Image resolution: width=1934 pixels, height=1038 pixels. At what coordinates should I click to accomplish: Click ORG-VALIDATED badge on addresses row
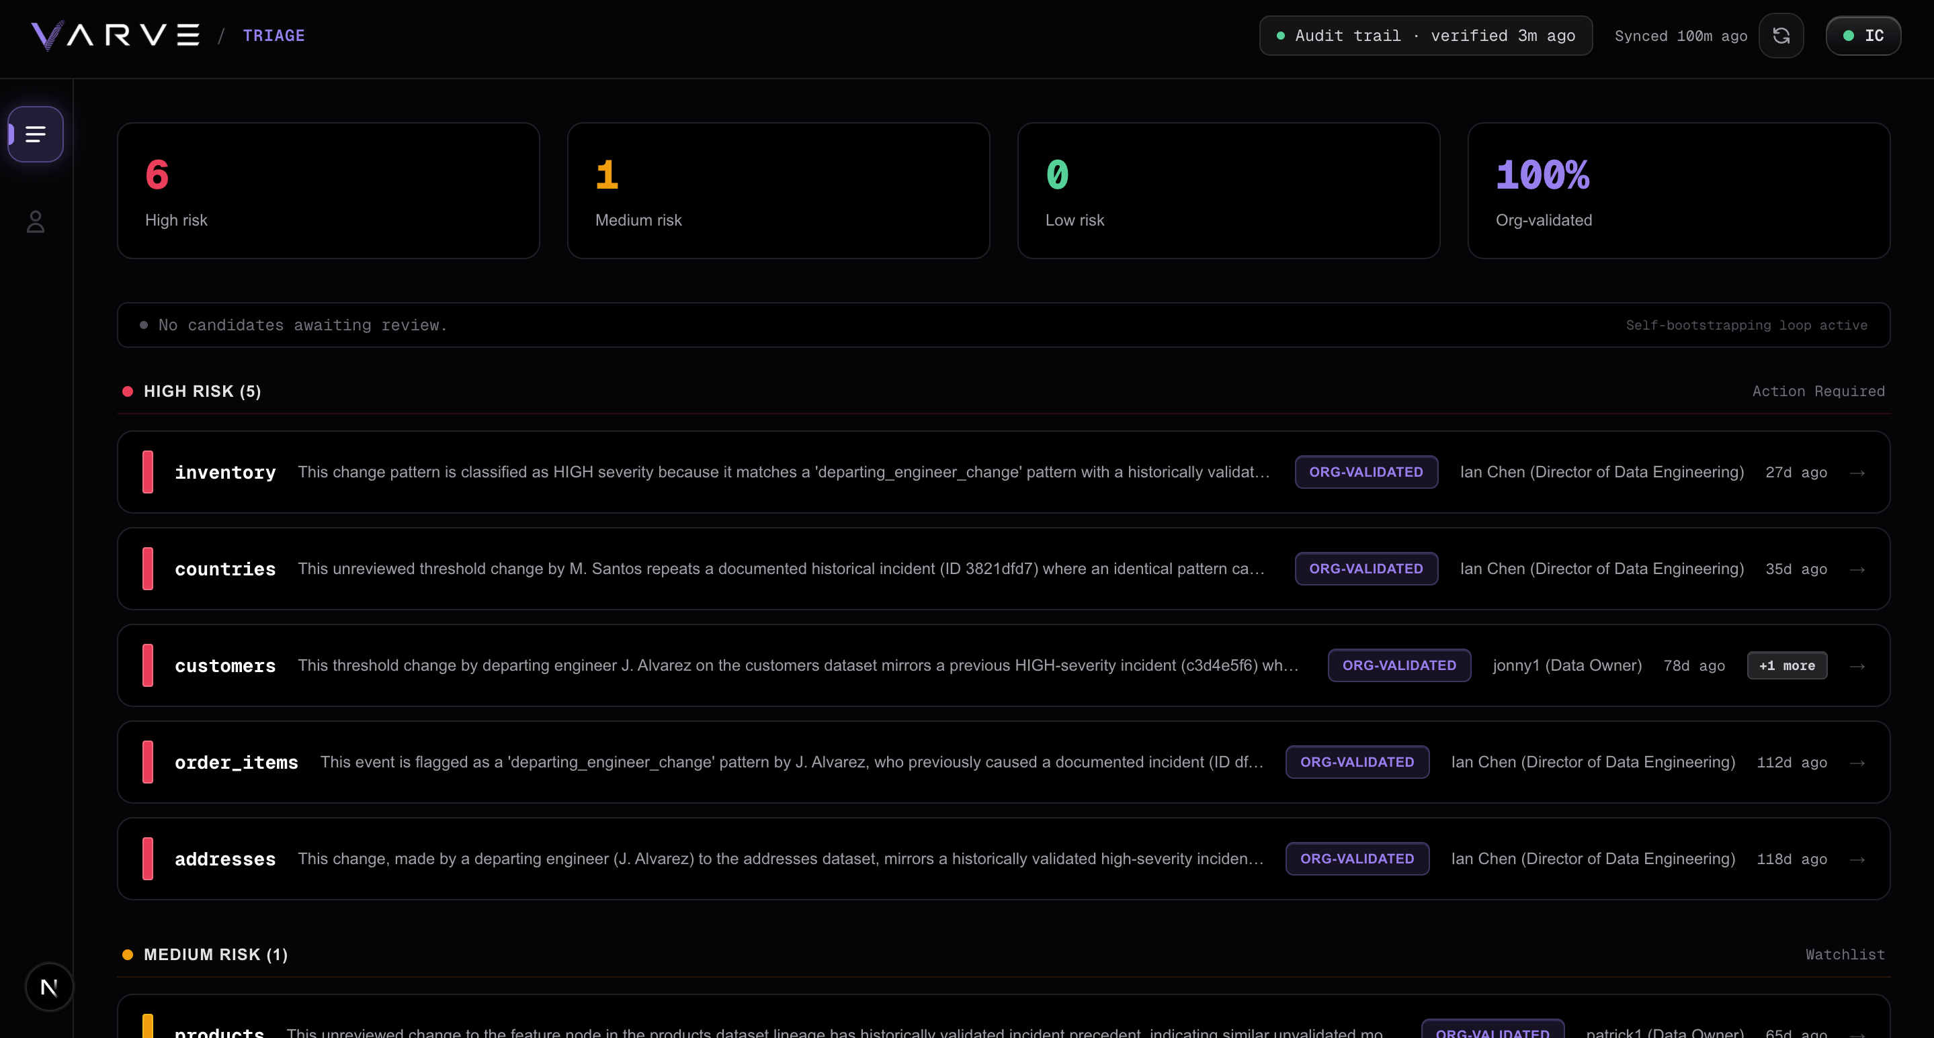tap(1357, 859)
